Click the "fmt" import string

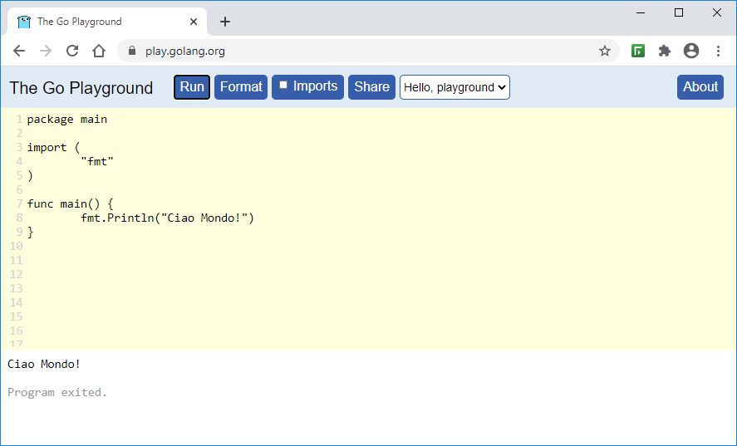[97, 162]
